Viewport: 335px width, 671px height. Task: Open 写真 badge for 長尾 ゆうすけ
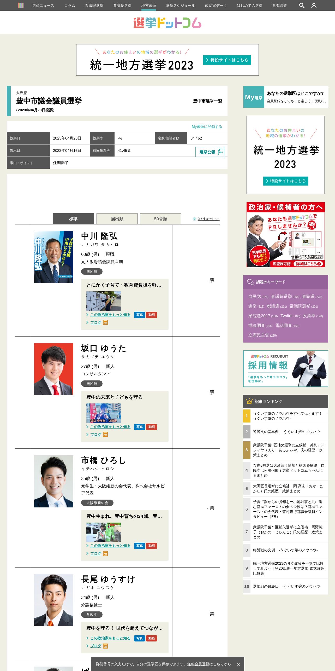[140, 638]
